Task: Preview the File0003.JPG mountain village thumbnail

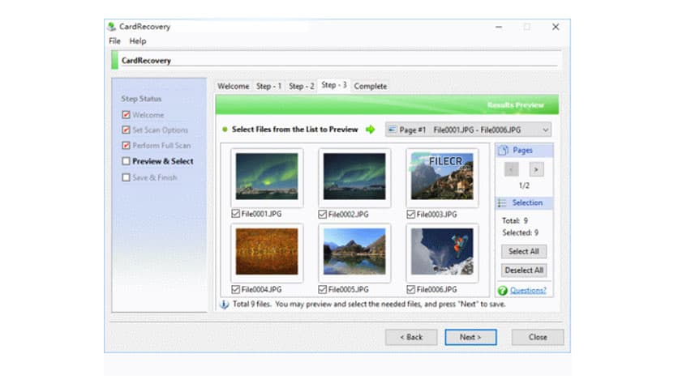Action: [x=442, y=176]
